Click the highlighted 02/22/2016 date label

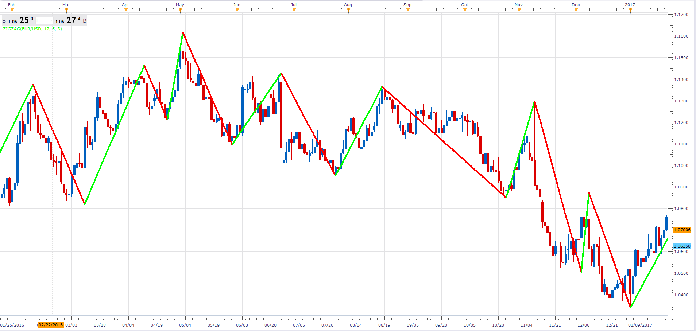51,325
